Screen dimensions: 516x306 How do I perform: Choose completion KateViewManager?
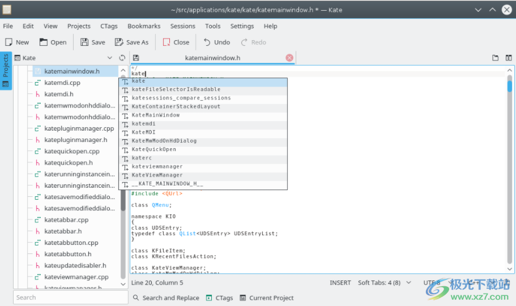[203, 175]
